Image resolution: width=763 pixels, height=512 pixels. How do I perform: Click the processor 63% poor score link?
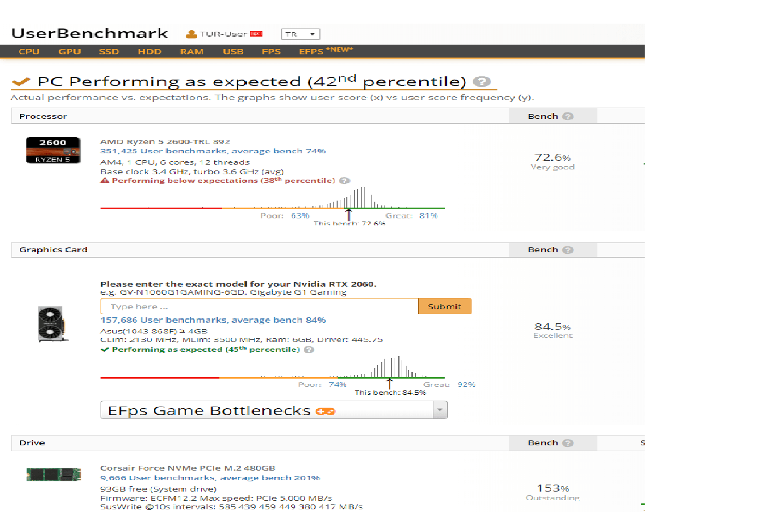tap(301, 216)
